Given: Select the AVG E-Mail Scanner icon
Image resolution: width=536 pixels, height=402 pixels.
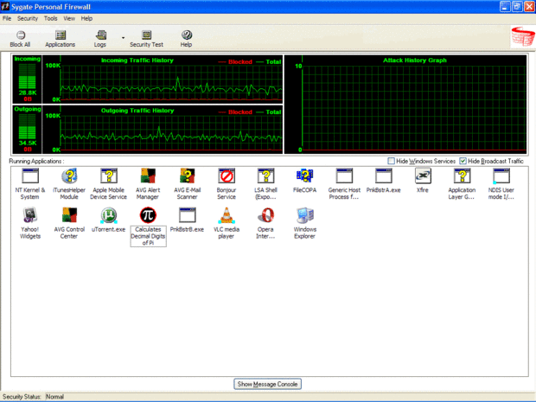Looking at the screenshot, I should click(x=188, y=176).
